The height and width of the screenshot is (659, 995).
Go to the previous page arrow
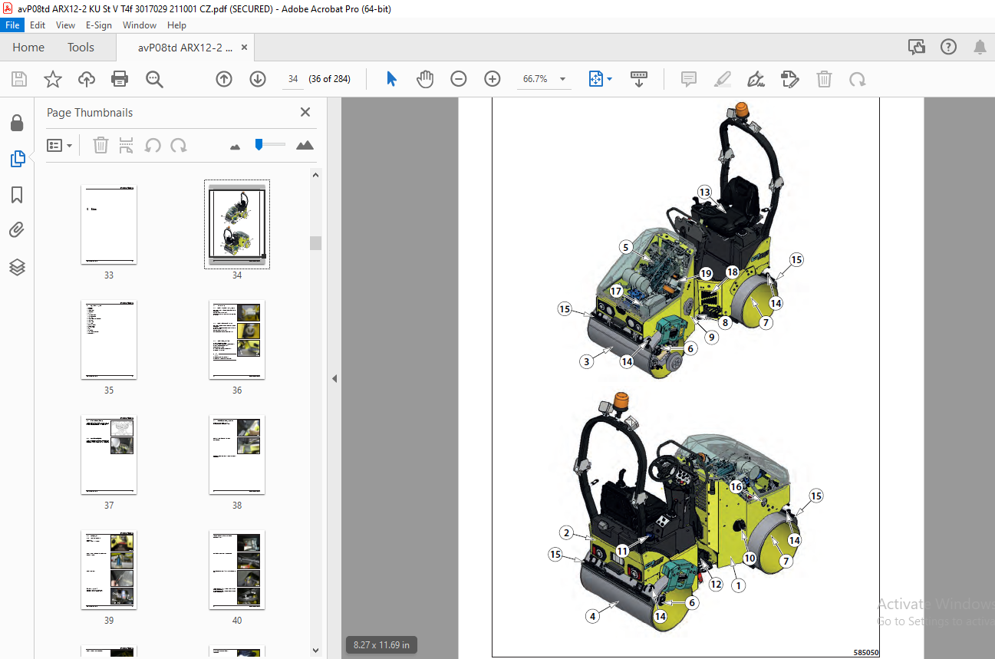click(x=224, y=79)
